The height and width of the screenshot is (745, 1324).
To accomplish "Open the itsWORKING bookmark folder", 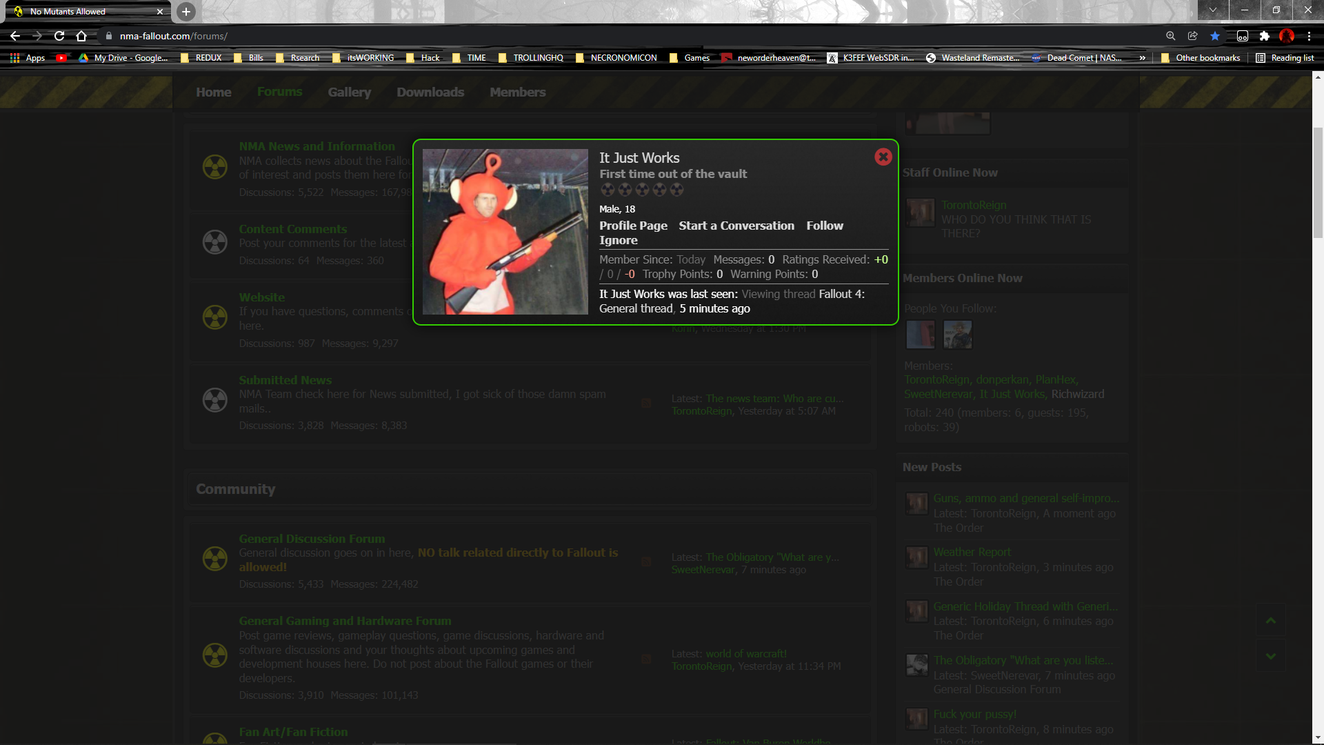I will (363, 58).
